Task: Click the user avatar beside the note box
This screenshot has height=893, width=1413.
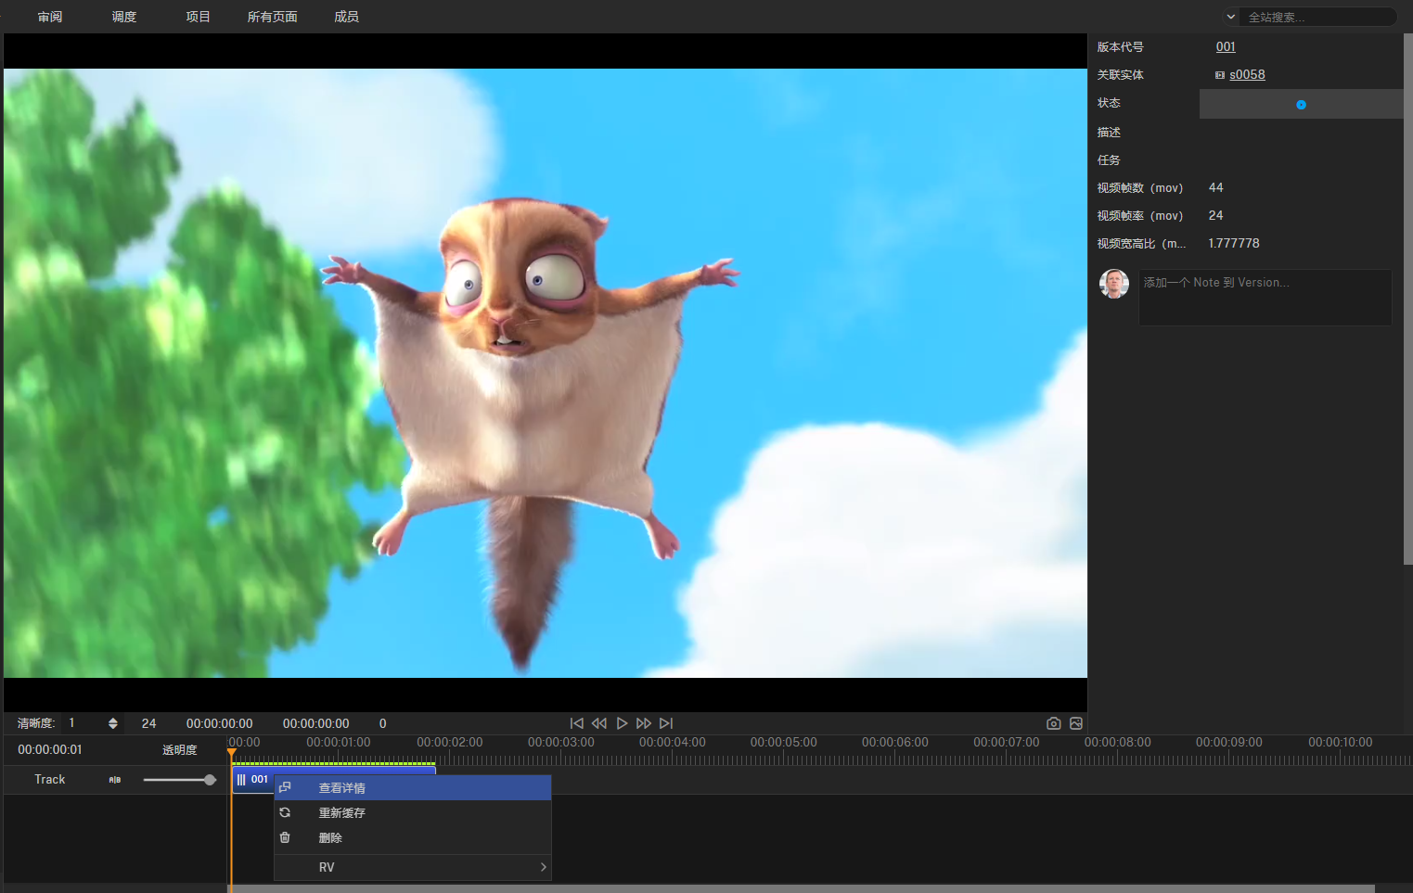Action: tap(1114, 284)
